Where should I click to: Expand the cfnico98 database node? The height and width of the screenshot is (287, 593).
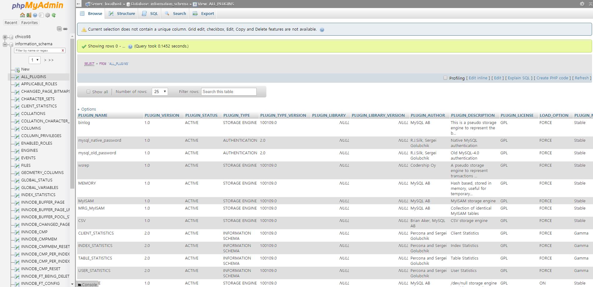coord(5,37)
